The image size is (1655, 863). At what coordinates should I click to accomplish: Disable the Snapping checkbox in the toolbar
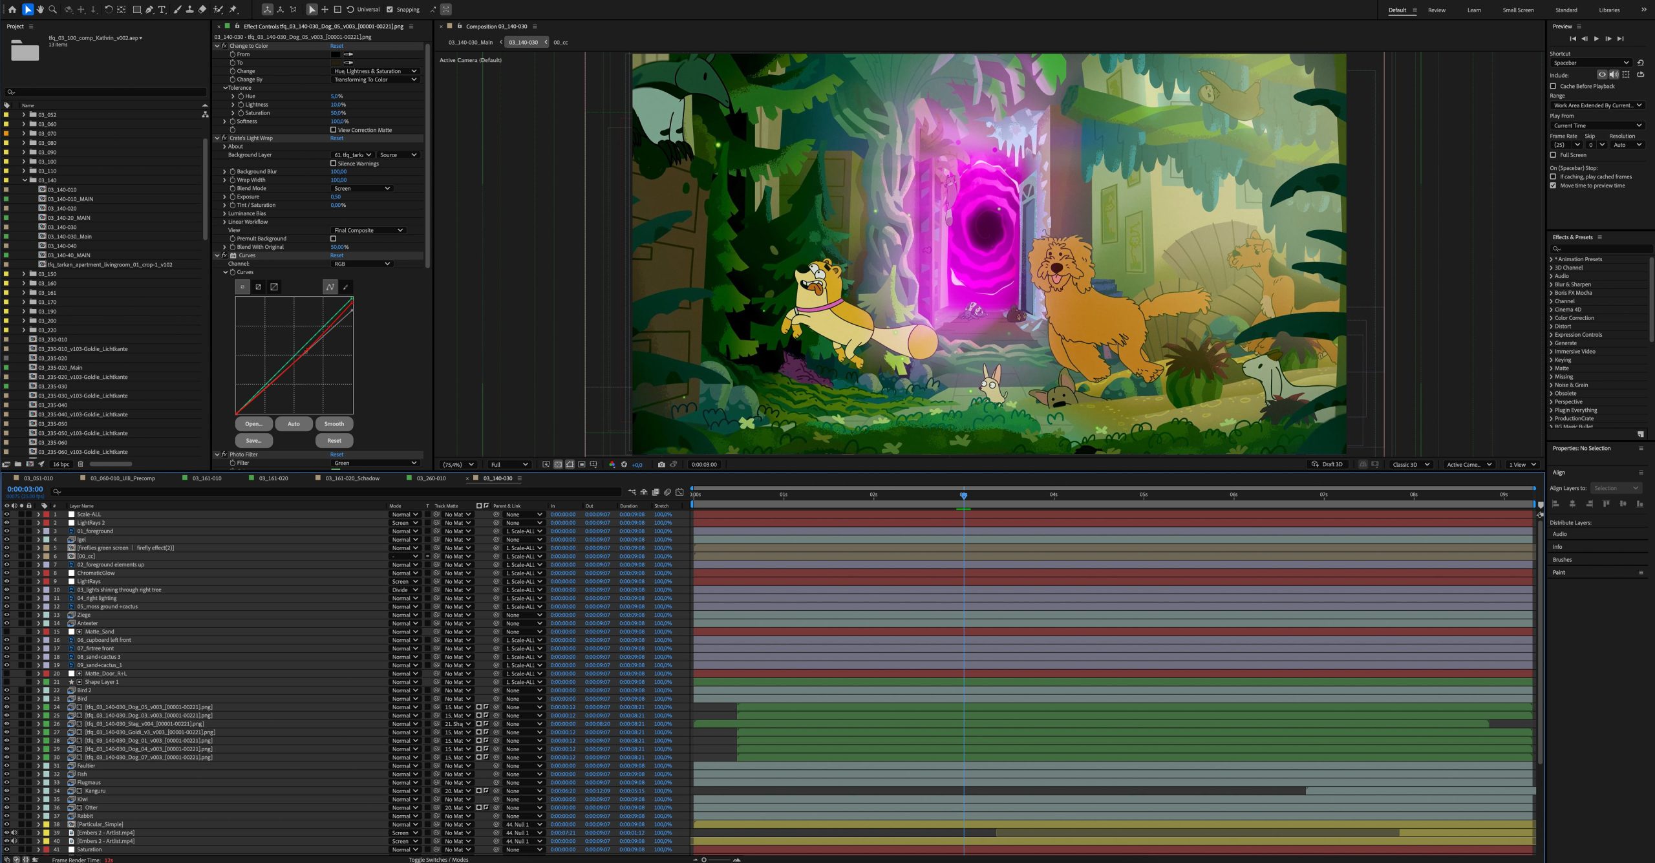pos(390,10)
